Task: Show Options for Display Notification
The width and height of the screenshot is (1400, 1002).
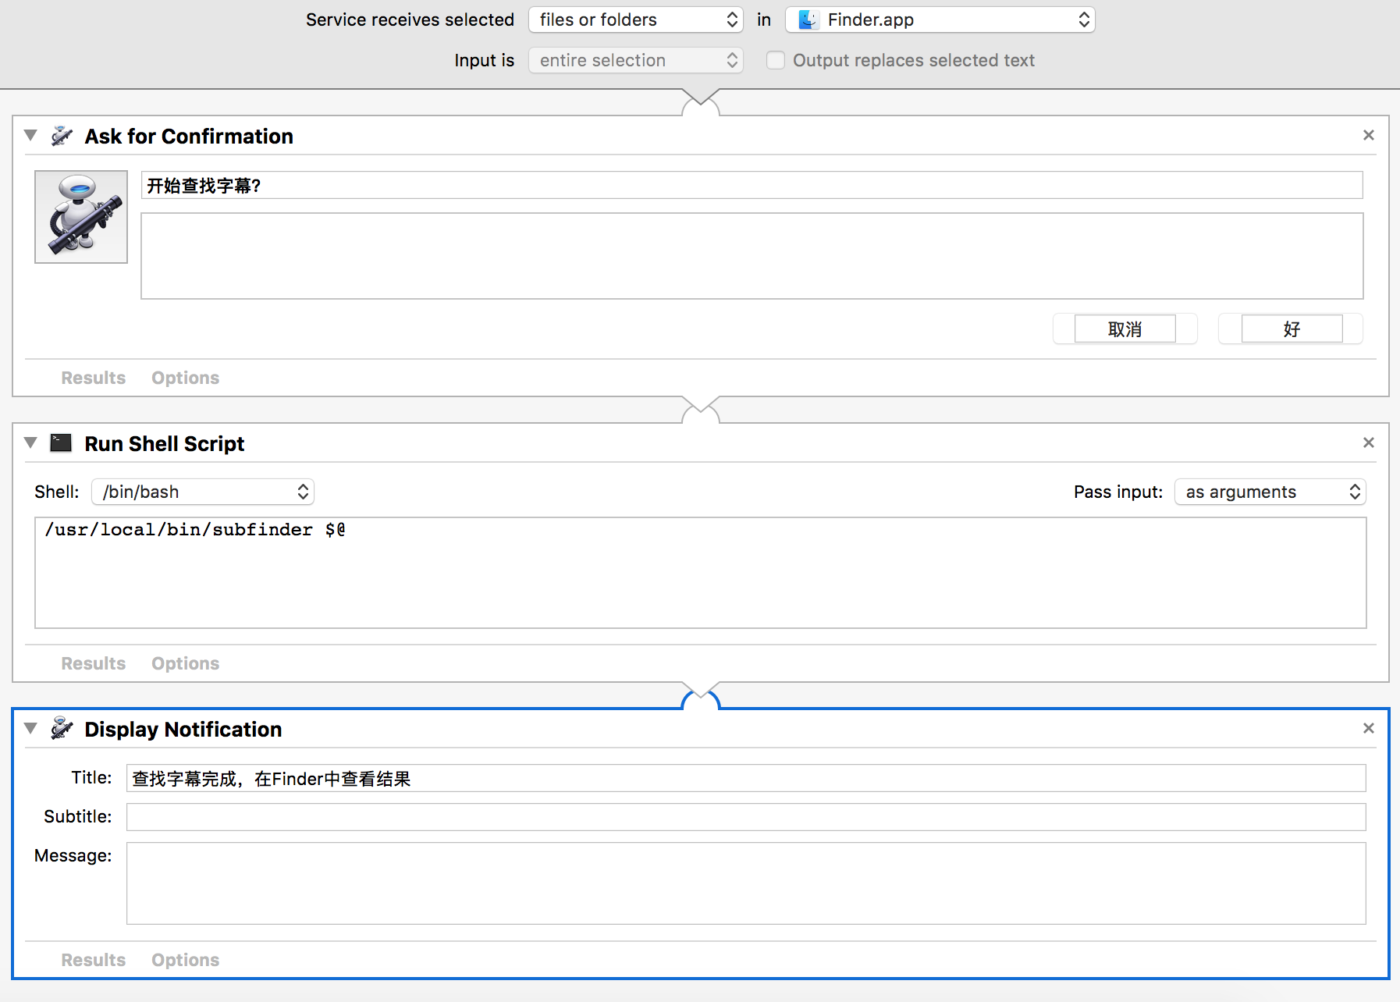Action: pos(186,960)
